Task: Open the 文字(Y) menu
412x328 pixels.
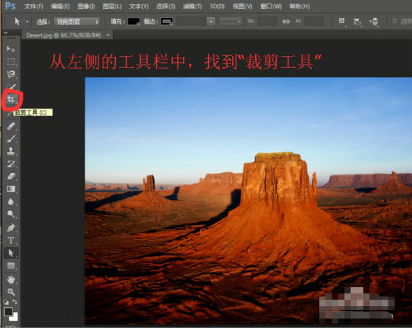Action: (x=139, y=6)
